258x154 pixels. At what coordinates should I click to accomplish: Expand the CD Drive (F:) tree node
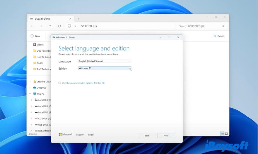tap(31, 119)
